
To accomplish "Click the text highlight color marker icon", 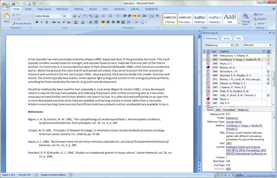I will (x=76, y=22).
